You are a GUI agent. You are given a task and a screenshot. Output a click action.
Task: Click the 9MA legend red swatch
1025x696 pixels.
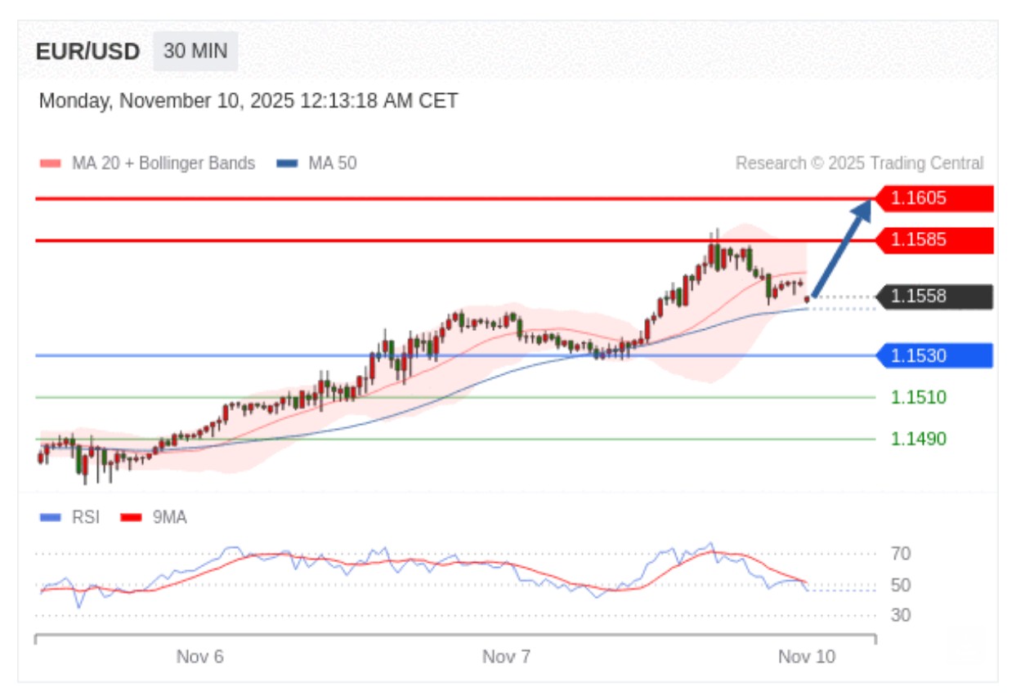click(131, 517)
